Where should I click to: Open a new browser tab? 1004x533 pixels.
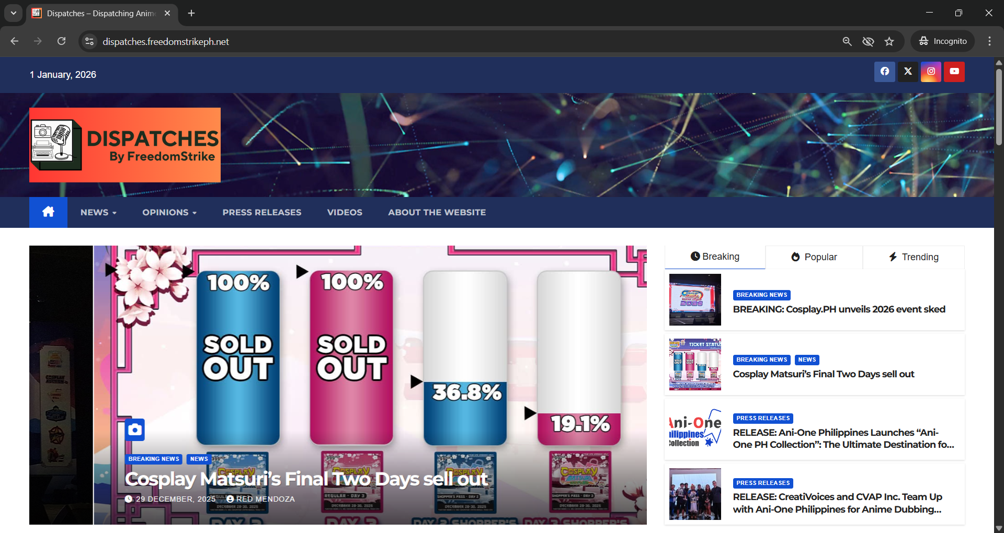pyautogui.click(x=191, y=13)
